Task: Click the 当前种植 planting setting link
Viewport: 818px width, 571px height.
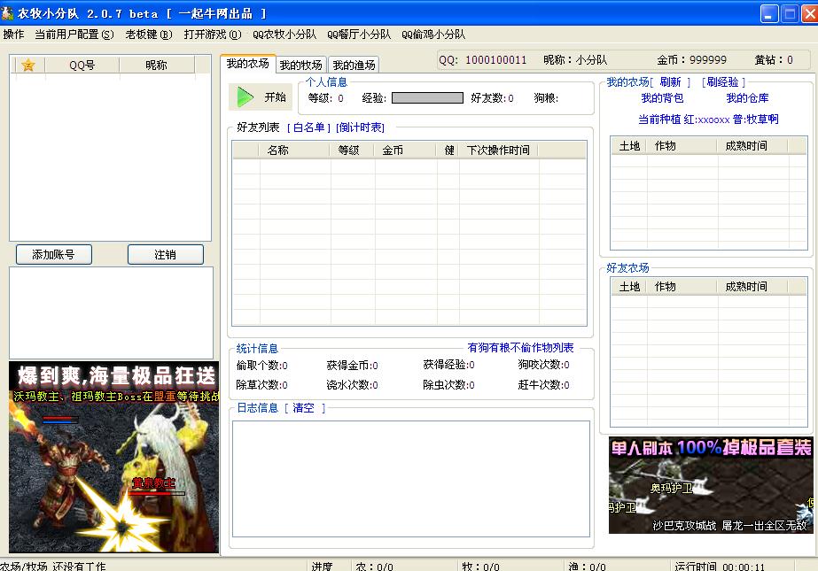Action: pyautogui.click(x=708, y=120)
